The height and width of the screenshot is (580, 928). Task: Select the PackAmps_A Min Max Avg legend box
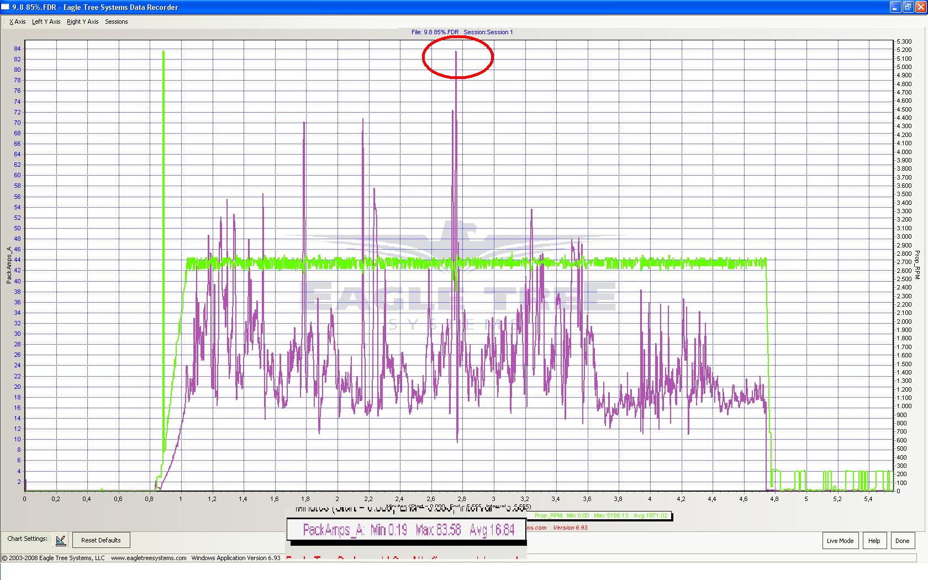[x=407, y=530]
